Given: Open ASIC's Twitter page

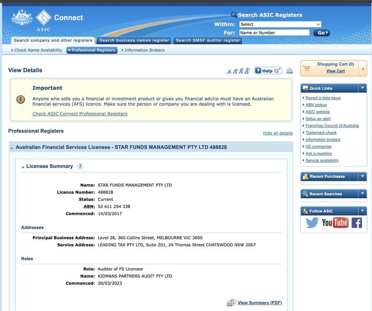Looking at the screenshot, I should pyautogui.click(x=312, y=223).
